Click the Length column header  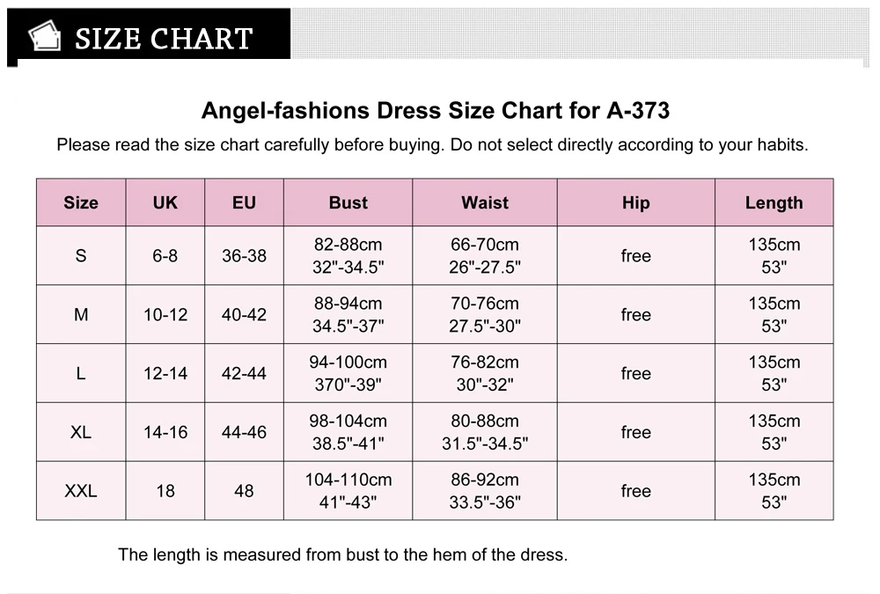coord(774,202)
